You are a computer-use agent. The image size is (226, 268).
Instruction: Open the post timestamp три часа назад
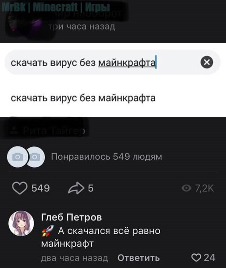pos(82,27)
